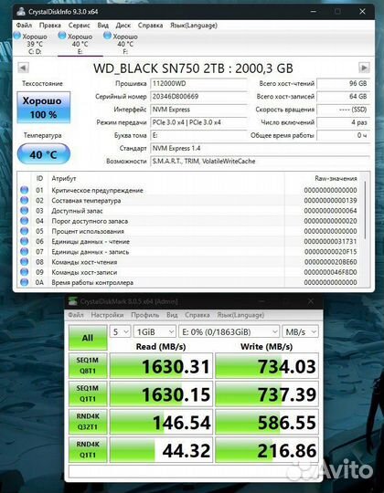Screen dimensions: 384x493
Task: Open the drive dropdown E: 0% (0/1863GiB)
Action: click(x=229, y=331)
